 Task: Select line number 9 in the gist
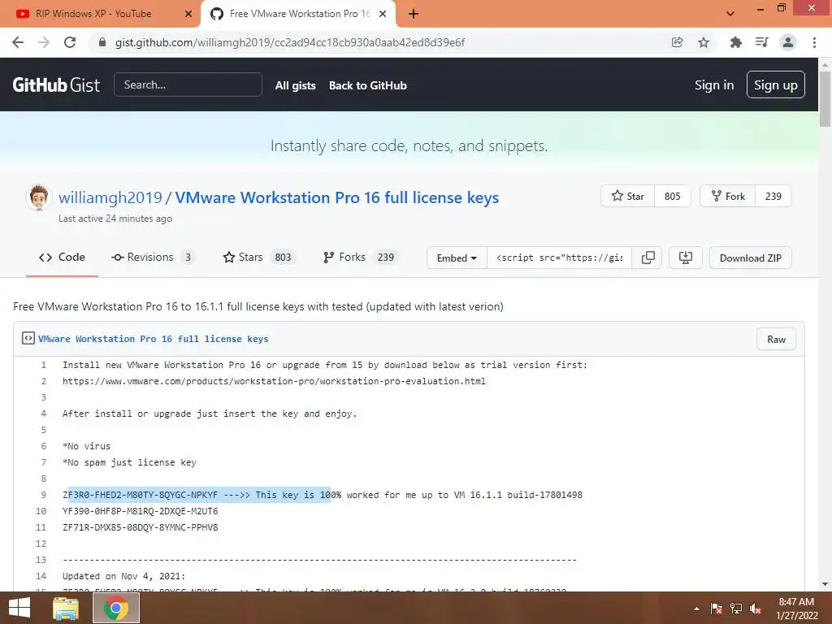pyautogui.click(x=44, y=495)
